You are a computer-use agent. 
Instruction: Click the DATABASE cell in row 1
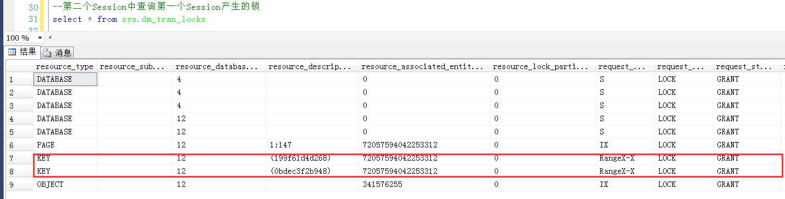pos(65,79)
